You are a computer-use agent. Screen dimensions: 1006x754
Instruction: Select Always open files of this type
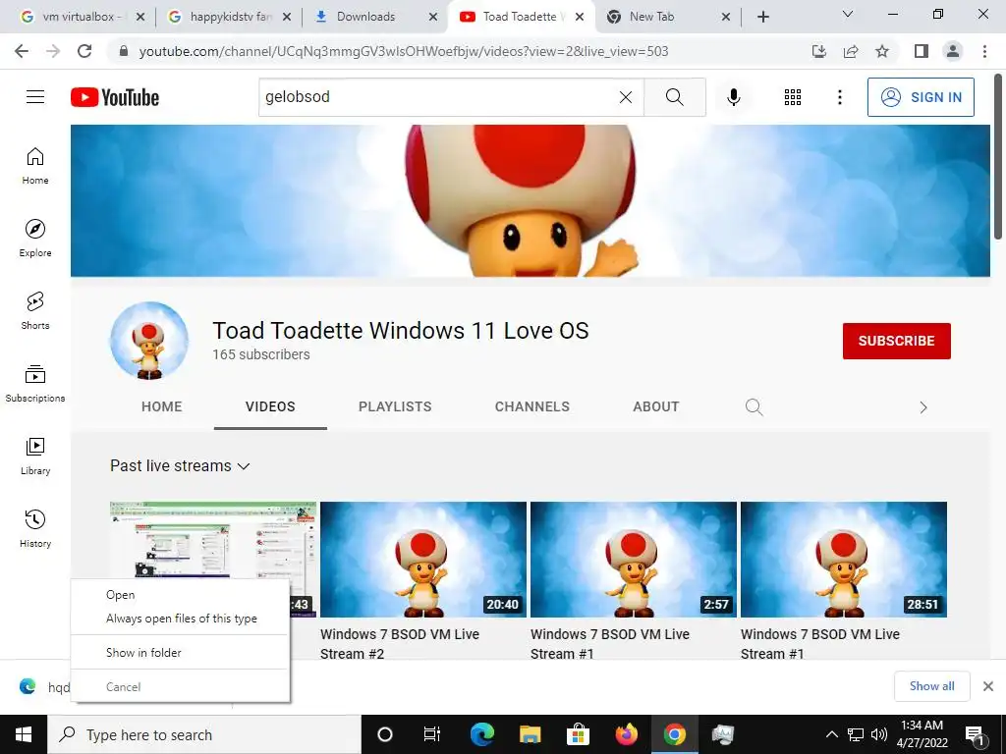coord(182,619)
